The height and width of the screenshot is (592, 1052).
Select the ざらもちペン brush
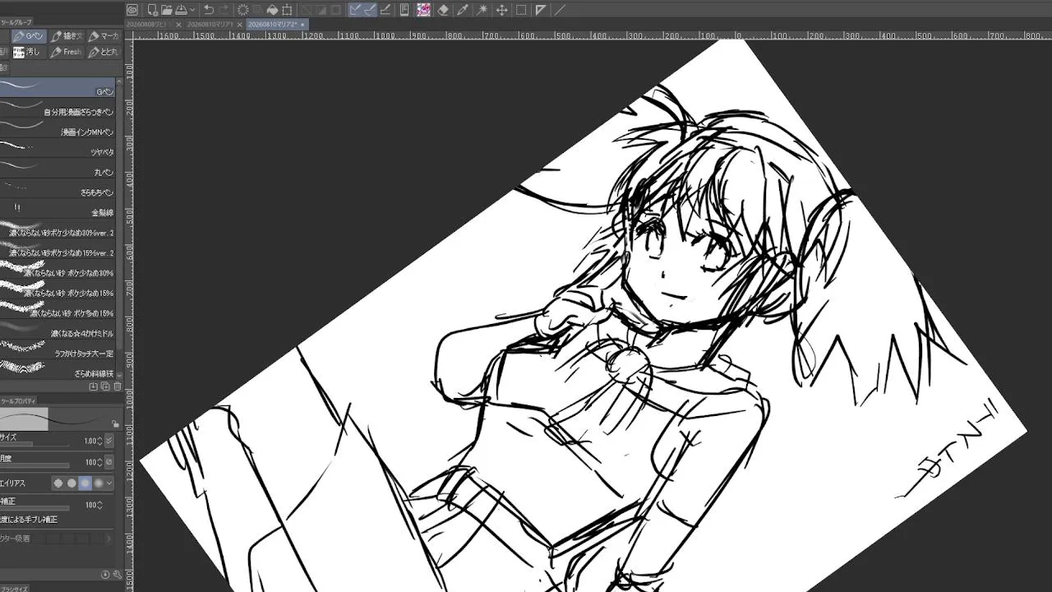pyautogui.click(x=58, y=187)
